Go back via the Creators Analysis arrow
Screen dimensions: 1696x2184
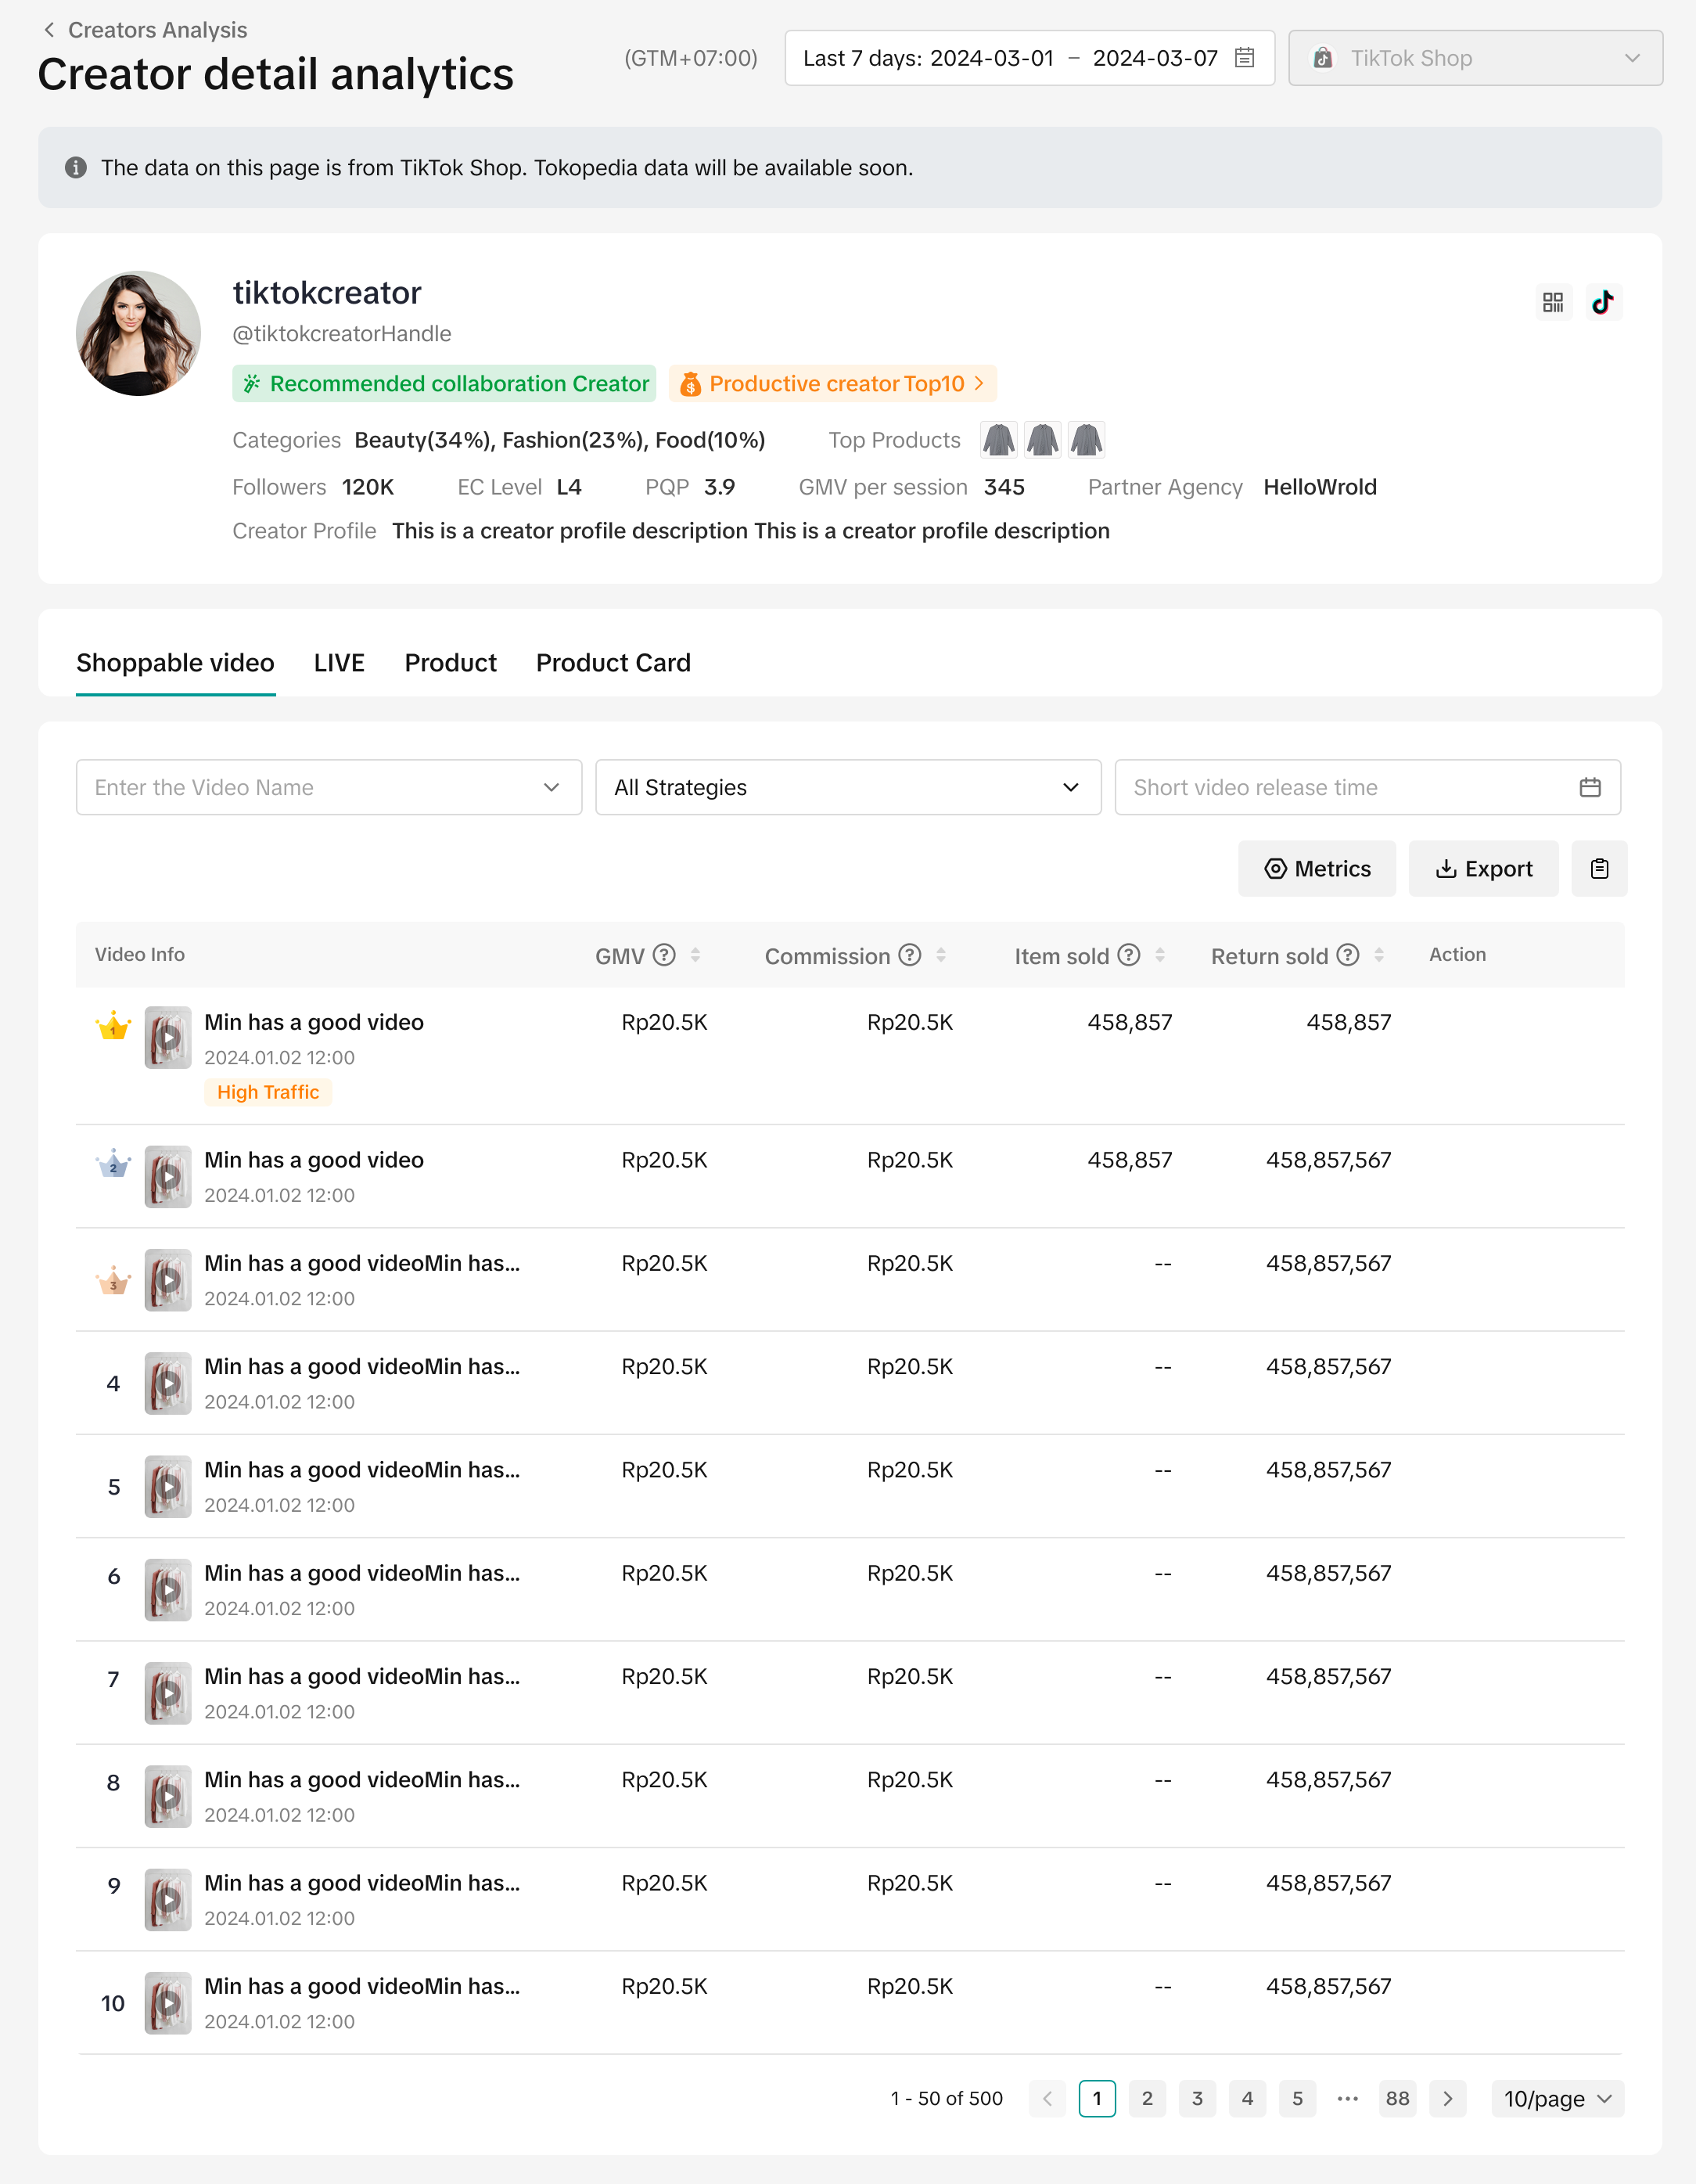pyautogui.click(x=49, y=30)
